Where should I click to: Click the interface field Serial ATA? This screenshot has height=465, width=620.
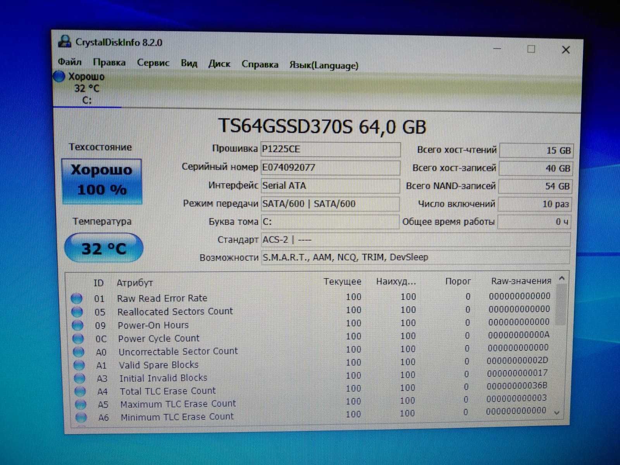click(330, 186)
